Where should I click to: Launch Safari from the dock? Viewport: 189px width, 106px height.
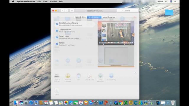pyautogui.click(x=31, y=103)
